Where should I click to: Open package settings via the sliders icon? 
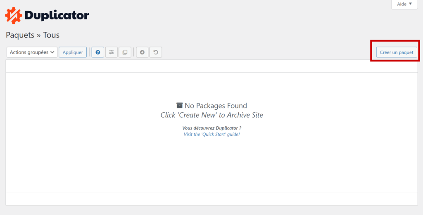[x=112, y=52]
